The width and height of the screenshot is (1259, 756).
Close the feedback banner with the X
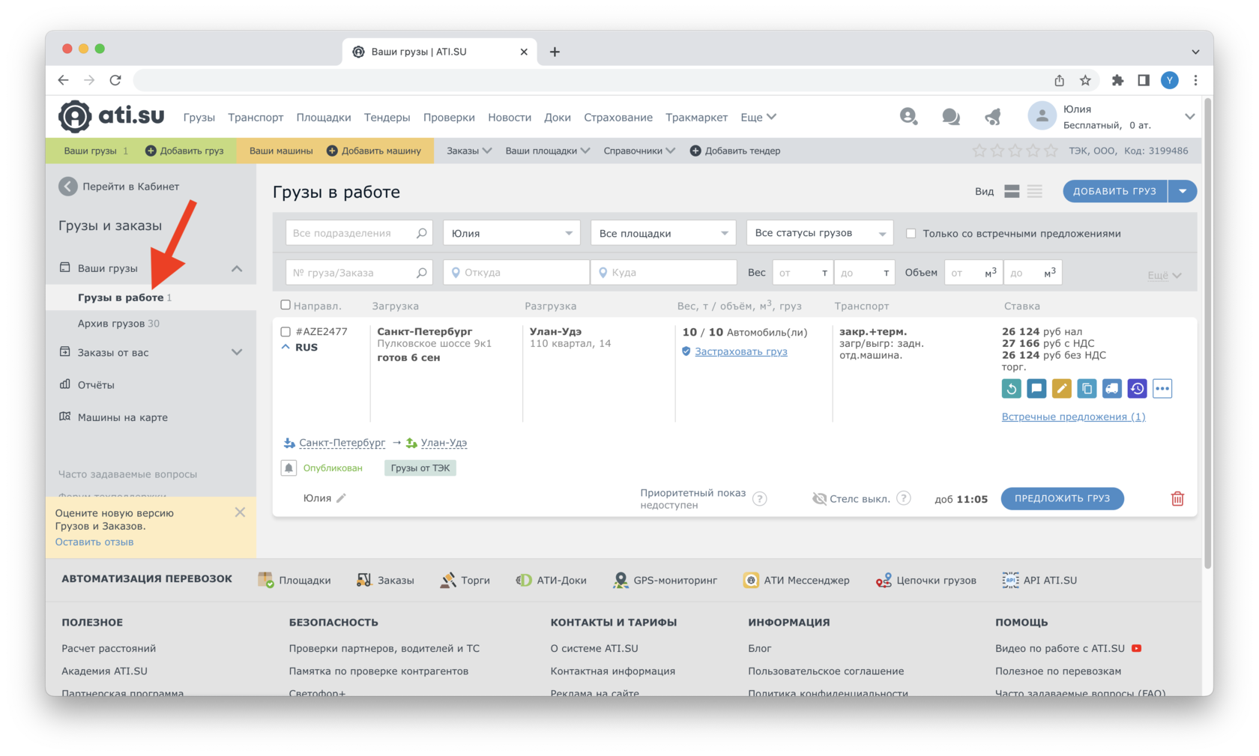pyautogui.click(x=240, y=512)
